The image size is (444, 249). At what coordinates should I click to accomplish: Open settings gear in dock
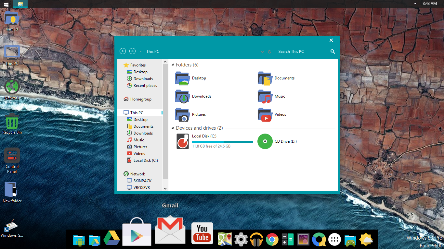[241, 240]
